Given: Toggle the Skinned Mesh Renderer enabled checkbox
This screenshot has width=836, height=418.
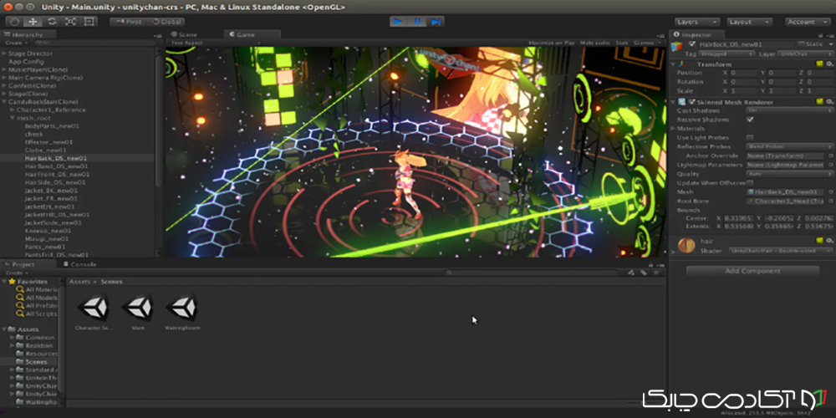Looking at the screenshot, I should 692,102.
